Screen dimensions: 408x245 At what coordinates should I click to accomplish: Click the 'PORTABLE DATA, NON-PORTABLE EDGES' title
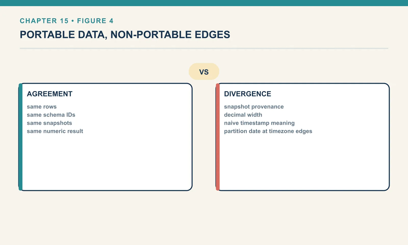click(125, 35)
